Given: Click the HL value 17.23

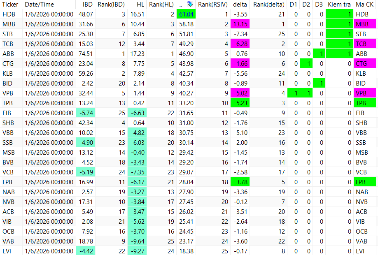Looking at the screenshot, I should [138, 54].
